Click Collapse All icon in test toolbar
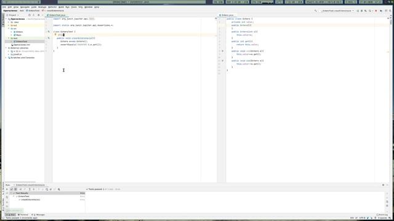394x221 pixels. click(x=34, y=190)
